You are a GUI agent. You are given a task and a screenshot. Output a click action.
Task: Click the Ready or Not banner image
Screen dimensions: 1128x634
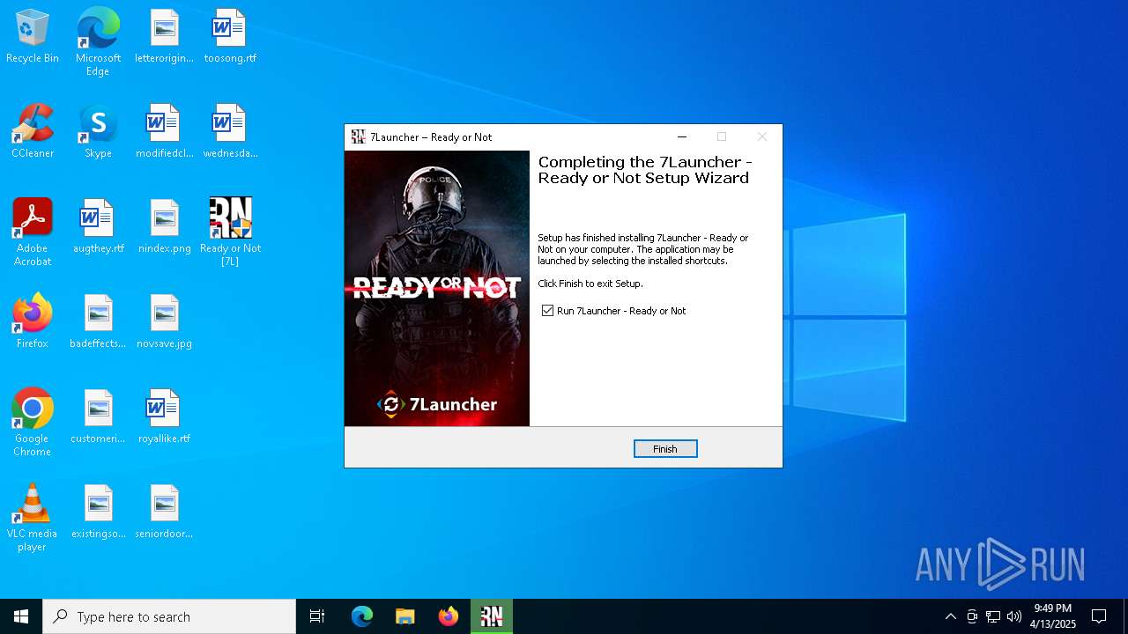click(x=437, y=288)
